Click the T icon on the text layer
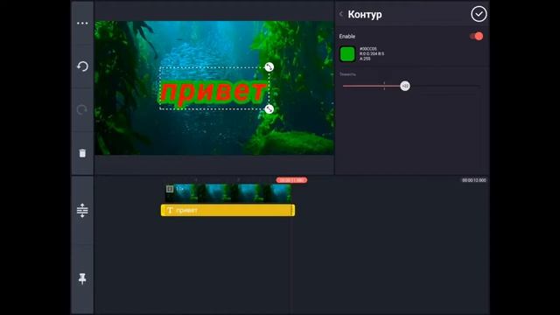The image size is (560, 315). pos(170,210)
